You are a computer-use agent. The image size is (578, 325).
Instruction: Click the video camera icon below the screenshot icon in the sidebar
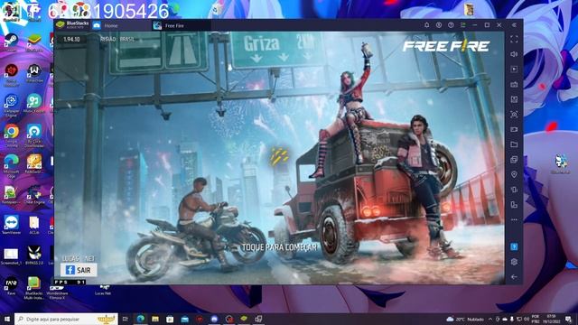tap(514, 130)
